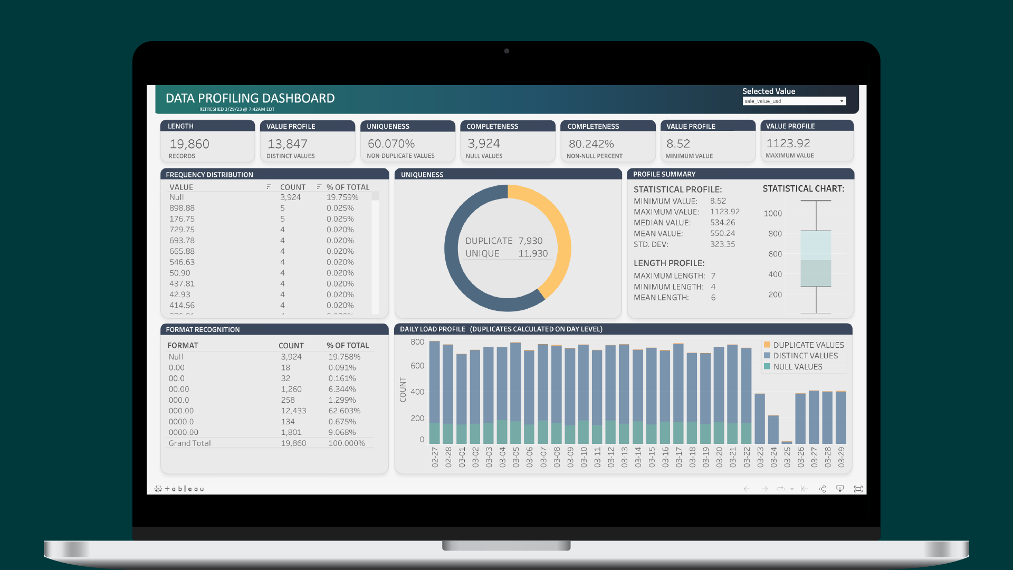Click the Share icon in footer
1013x570 pixels.
[x=822, y=489]
